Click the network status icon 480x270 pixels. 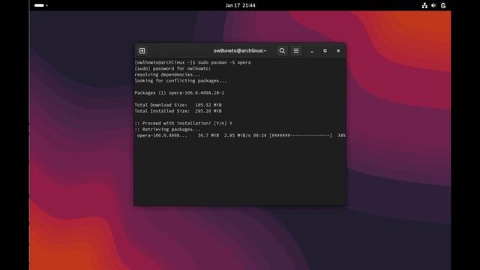424,5
